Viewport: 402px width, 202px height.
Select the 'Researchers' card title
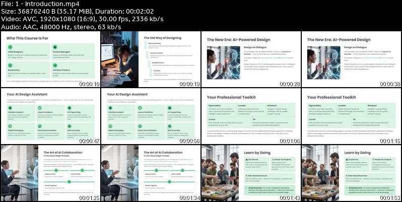coord(14,70)
